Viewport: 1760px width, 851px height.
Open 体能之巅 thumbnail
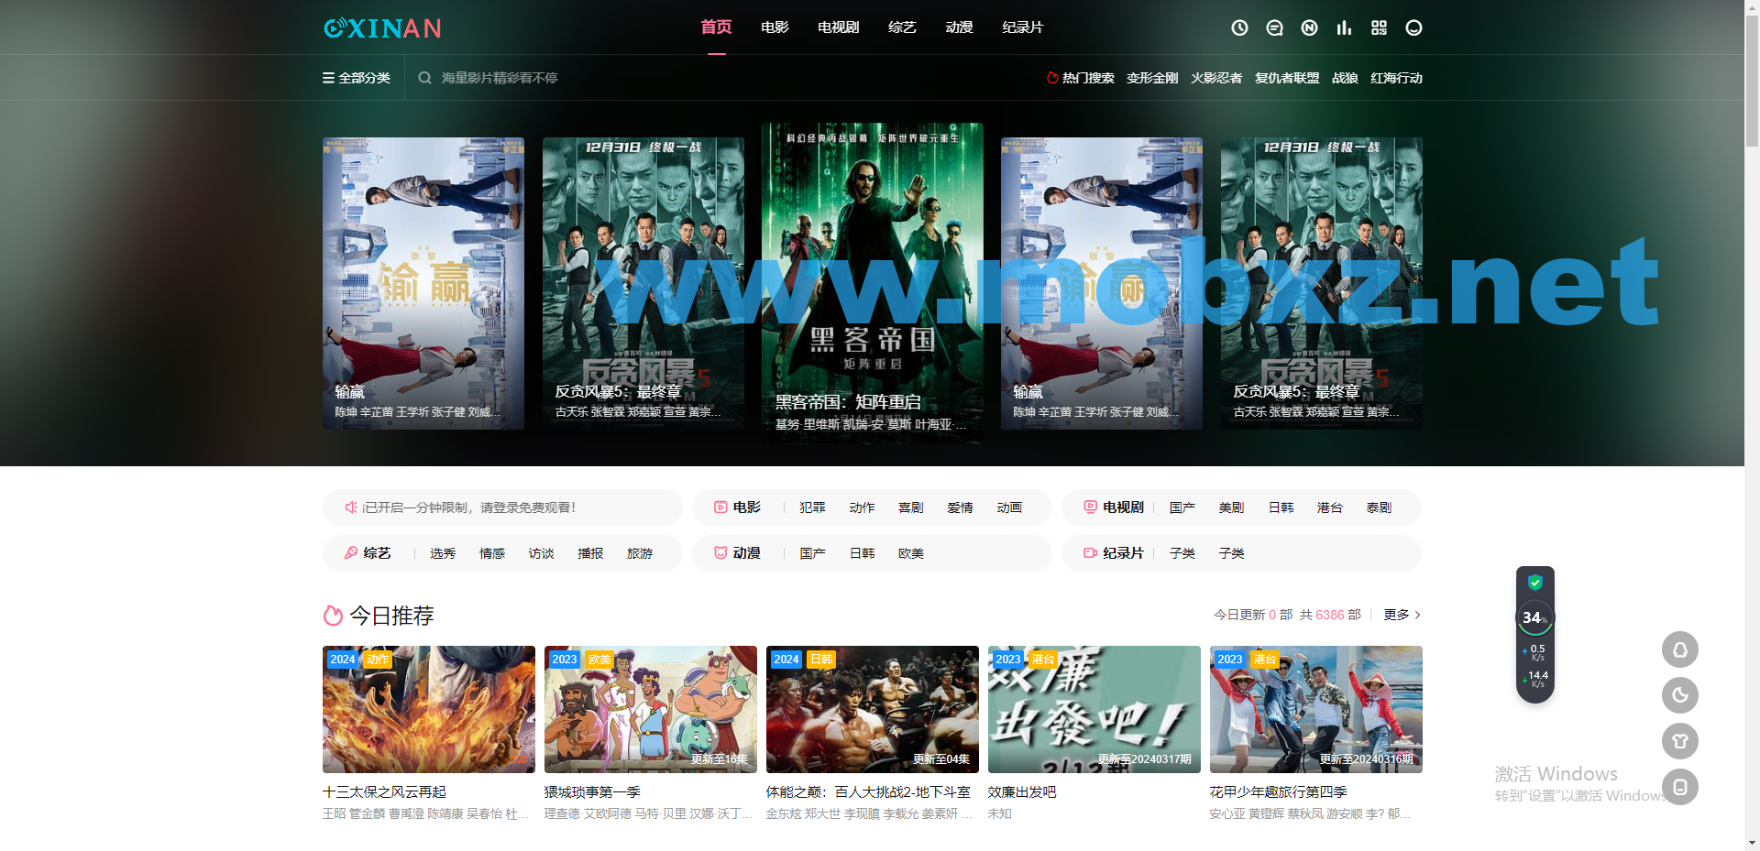[873, 709]
